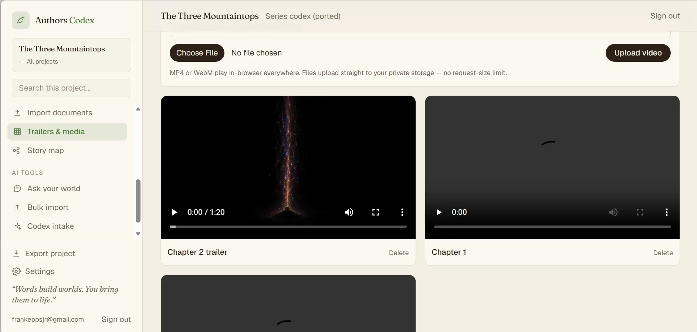
Task: Click sidebar scrollbar down arrow
Action: click(x=138, y=234)
